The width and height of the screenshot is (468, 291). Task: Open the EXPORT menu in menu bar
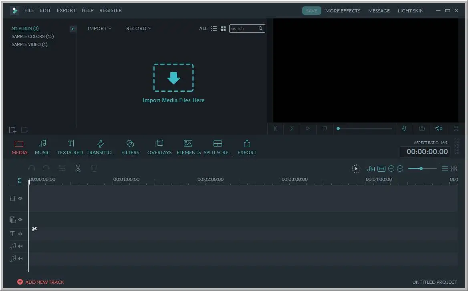coord(66,10)
